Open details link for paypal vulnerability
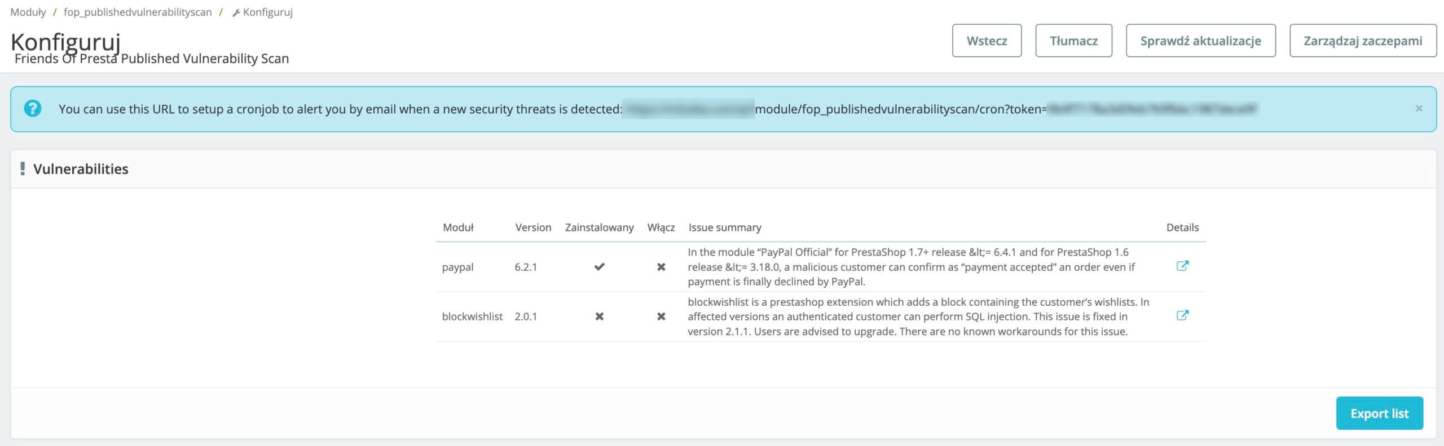The width and height of the screenshot is (1444, 446). pos(1182,266)
